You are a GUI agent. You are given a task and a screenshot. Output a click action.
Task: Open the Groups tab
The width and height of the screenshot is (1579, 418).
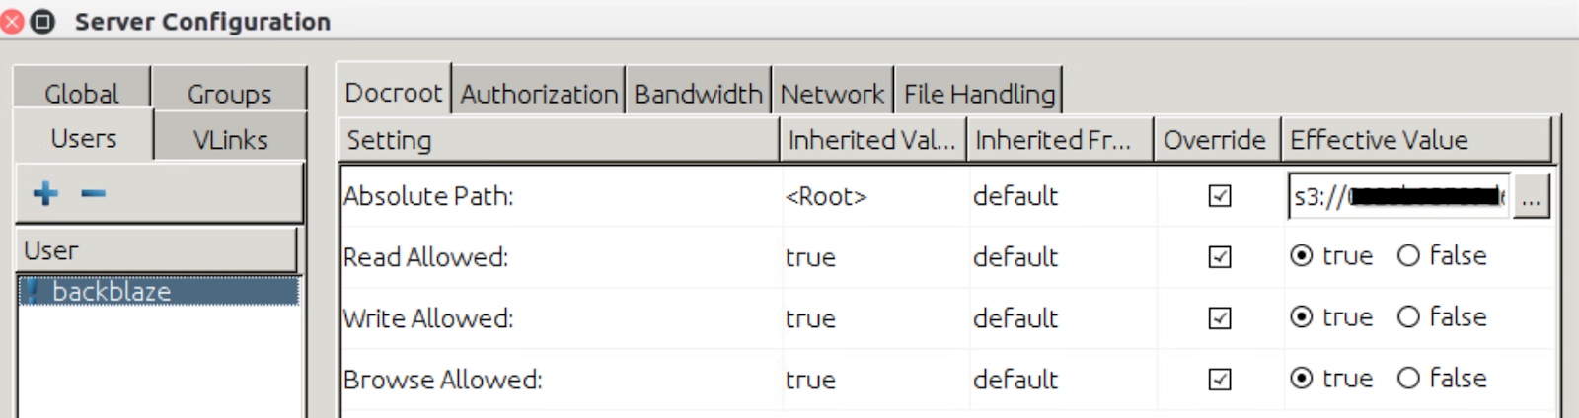pyautogui.click(x=229, y=94)
